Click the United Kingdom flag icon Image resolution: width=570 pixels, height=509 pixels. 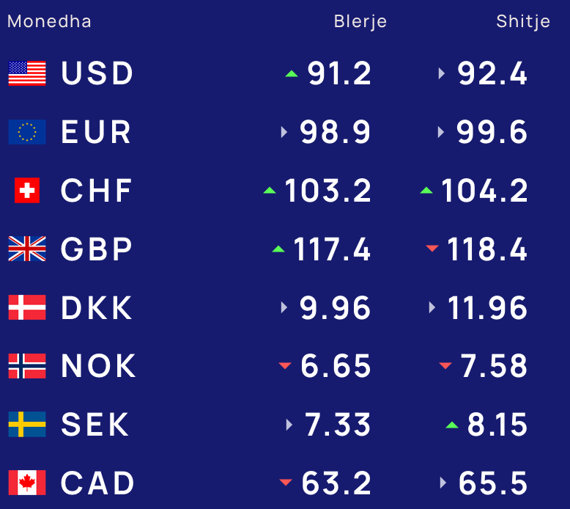coord(27,249)
